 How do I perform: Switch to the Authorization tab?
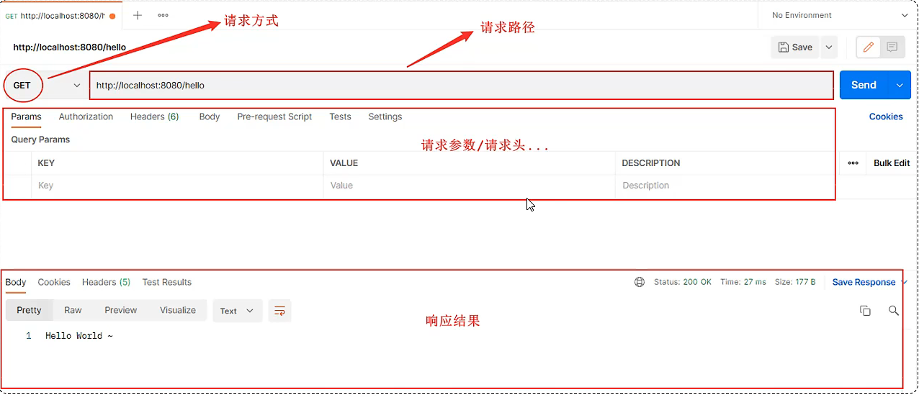tap(86, 117)
